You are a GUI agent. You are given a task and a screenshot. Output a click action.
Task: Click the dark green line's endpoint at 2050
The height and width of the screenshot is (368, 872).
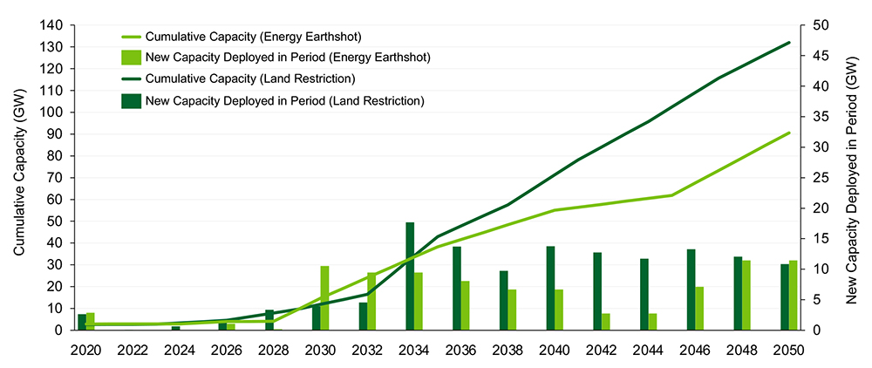(x=789, y=42)
